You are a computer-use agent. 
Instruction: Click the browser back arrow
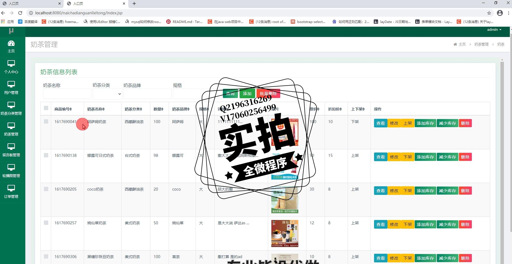3,13
